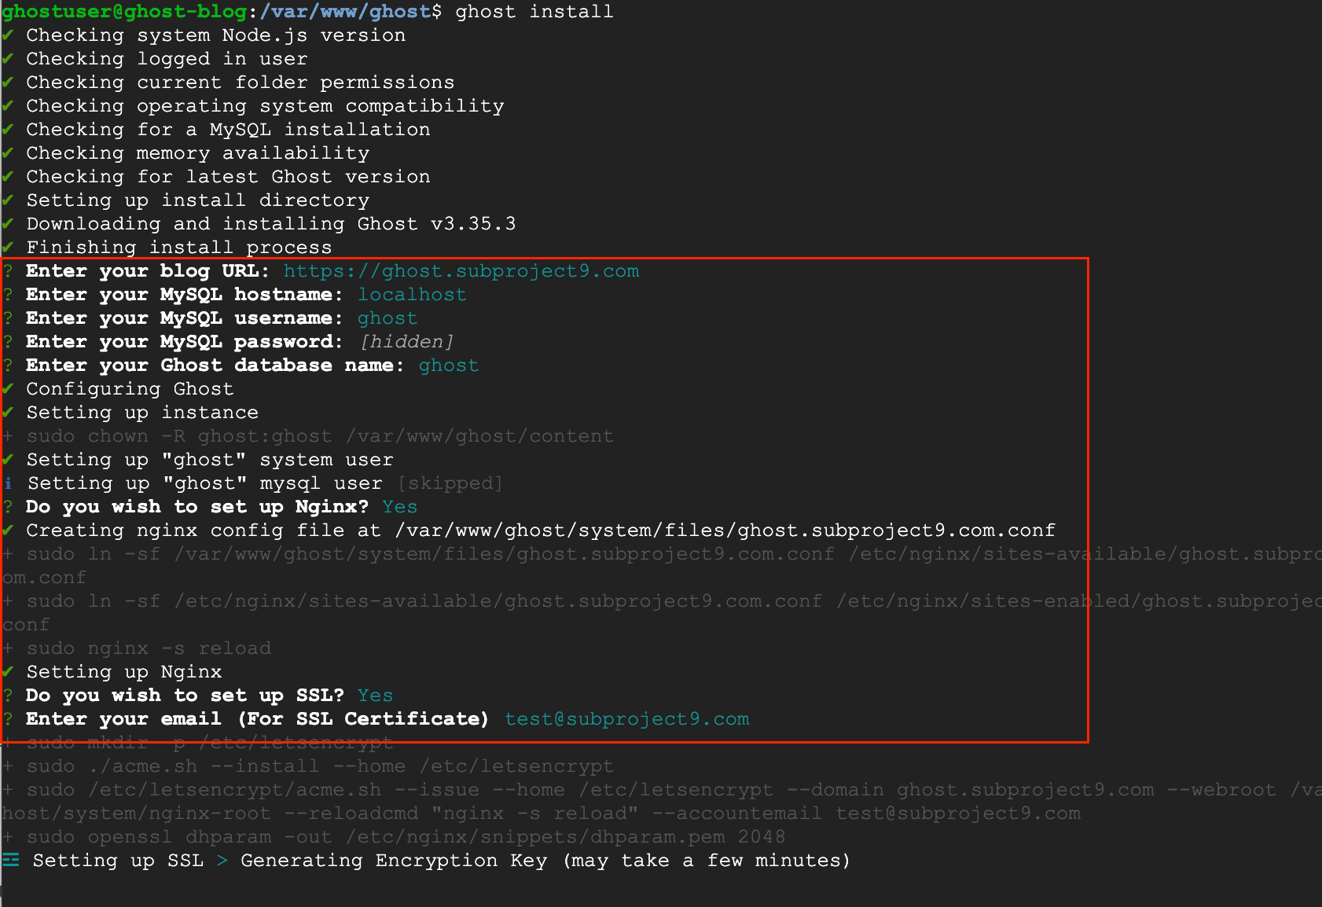Click the 'ghost' MySQL username value
The image size is (1322, 907).
coord(387,318)
